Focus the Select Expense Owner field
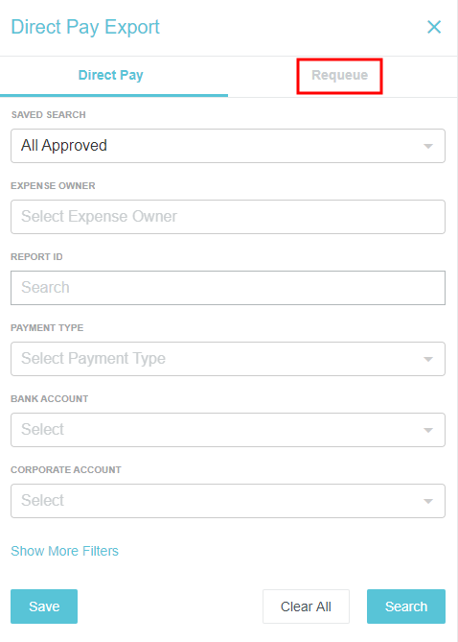The image size is (458, 642). (x=228, y=217)
